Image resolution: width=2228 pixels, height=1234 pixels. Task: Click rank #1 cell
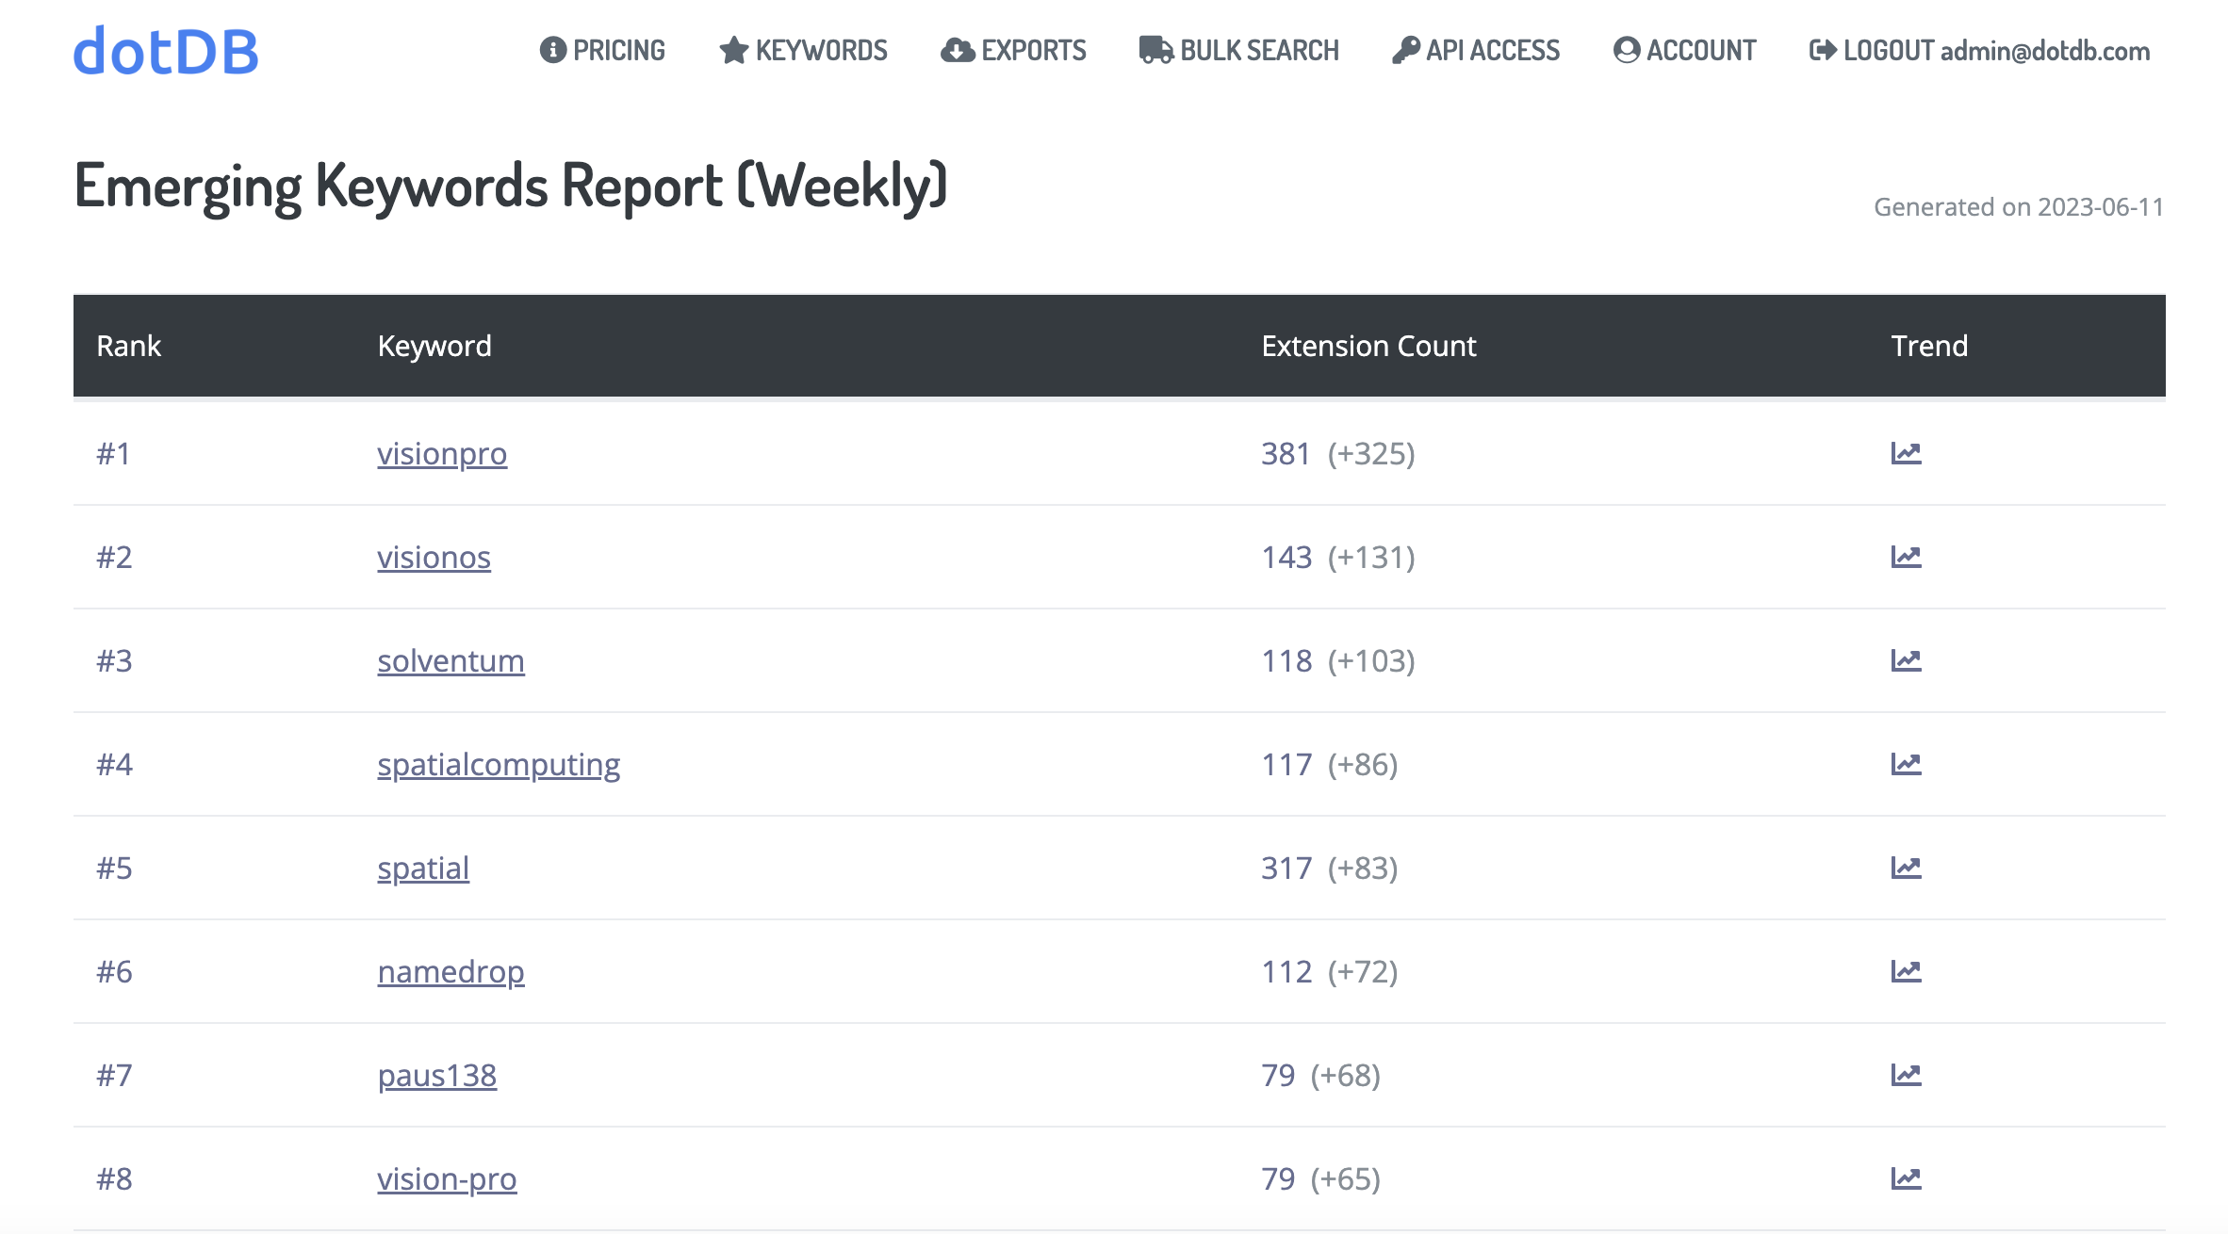coord(113,453)
